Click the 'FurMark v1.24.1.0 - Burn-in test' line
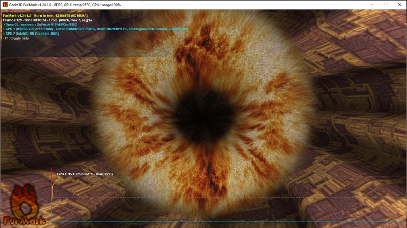Viewport: 407px width, 228px height. click(45, 16)
